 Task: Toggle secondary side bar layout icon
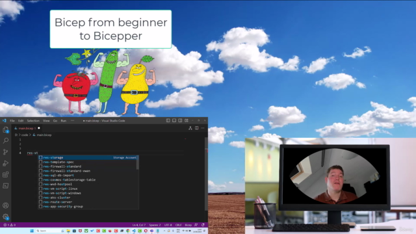click(180, 120)
